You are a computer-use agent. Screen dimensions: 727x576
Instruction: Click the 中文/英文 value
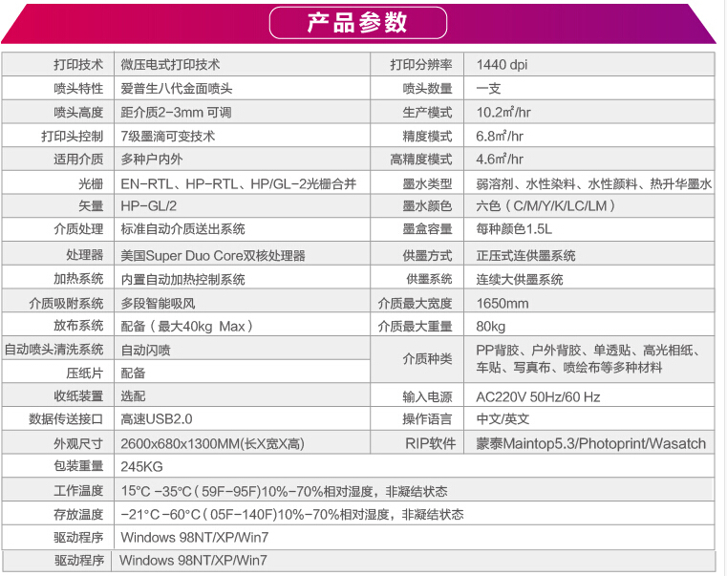tap(502, 419)
